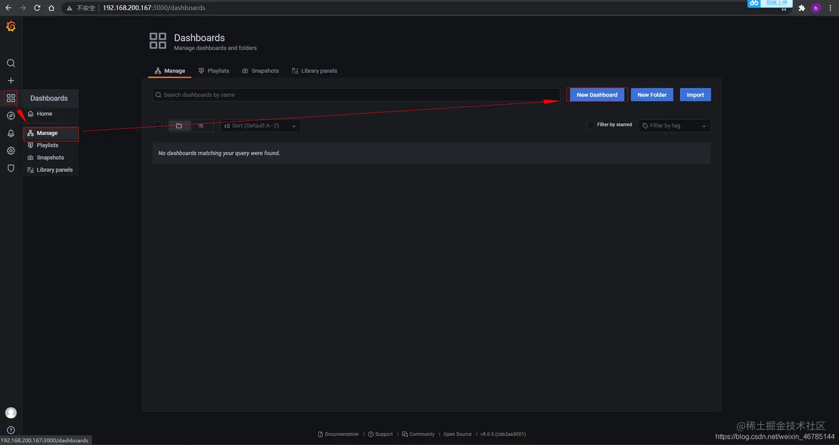
Task: Tick the select-all dashboards checkbox
Action: [x=158, y=125]
